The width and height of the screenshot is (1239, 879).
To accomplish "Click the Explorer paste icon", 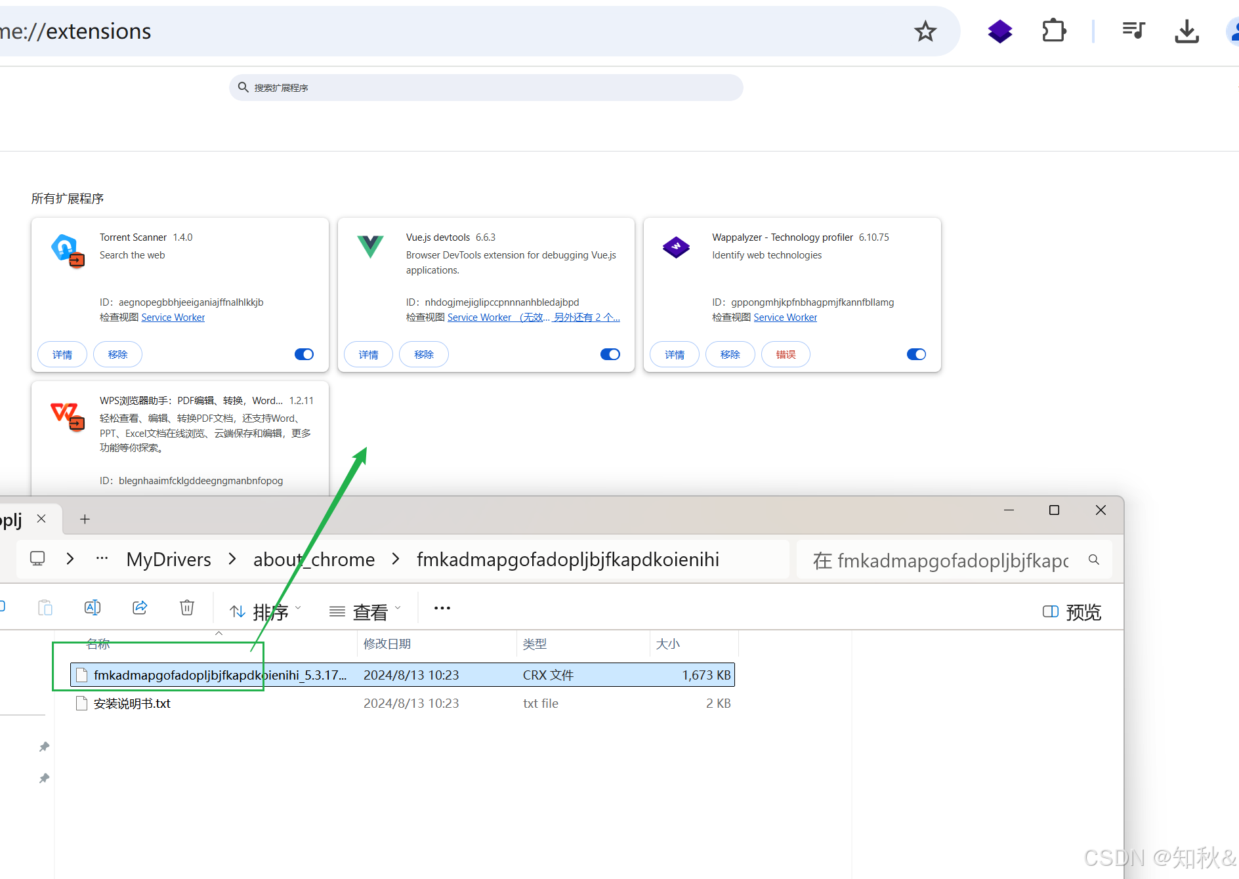I will [x=45, y=608].
